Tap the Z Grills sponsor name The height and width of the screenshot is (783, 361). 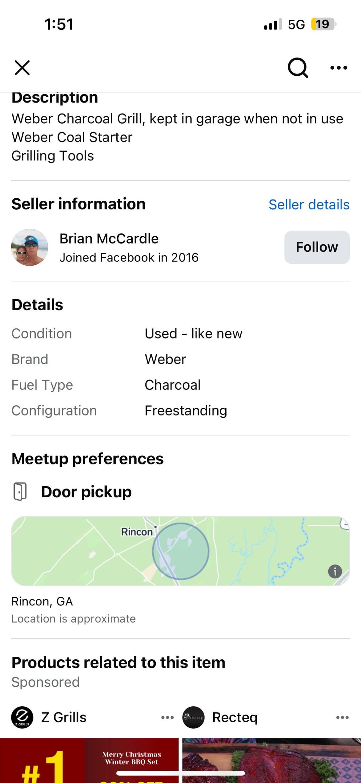[64, 718]
